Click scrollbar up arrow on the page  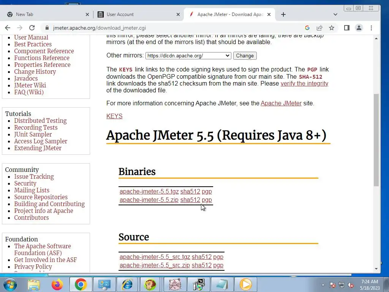[376, 38]
